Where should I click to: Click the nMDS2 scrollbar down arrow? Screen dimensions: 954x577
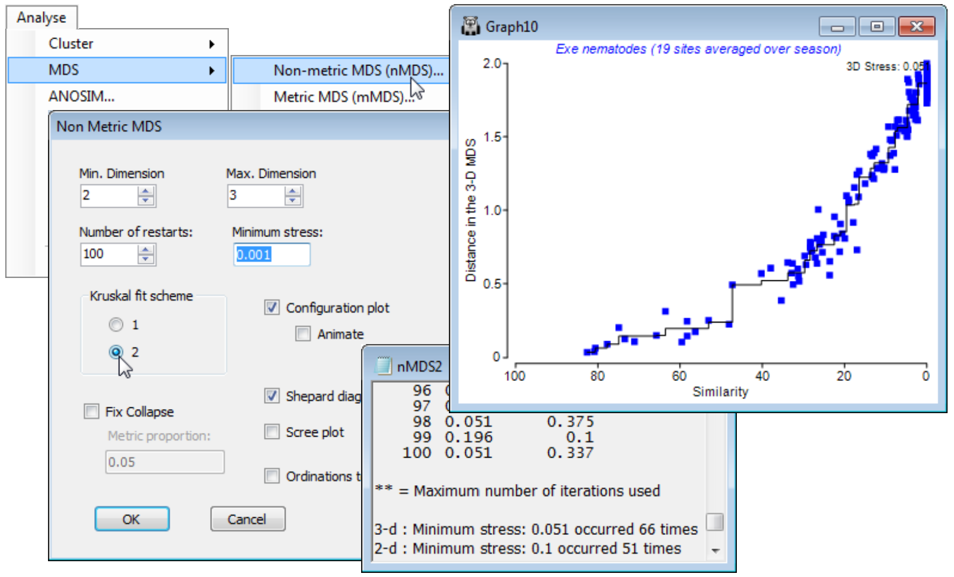click(715, 551)
